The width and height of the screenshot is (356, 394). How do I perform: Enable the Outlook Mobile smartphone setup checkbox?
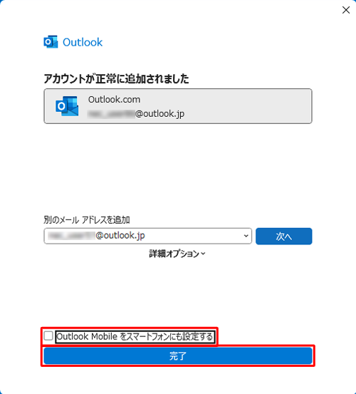tap(48, 336)
